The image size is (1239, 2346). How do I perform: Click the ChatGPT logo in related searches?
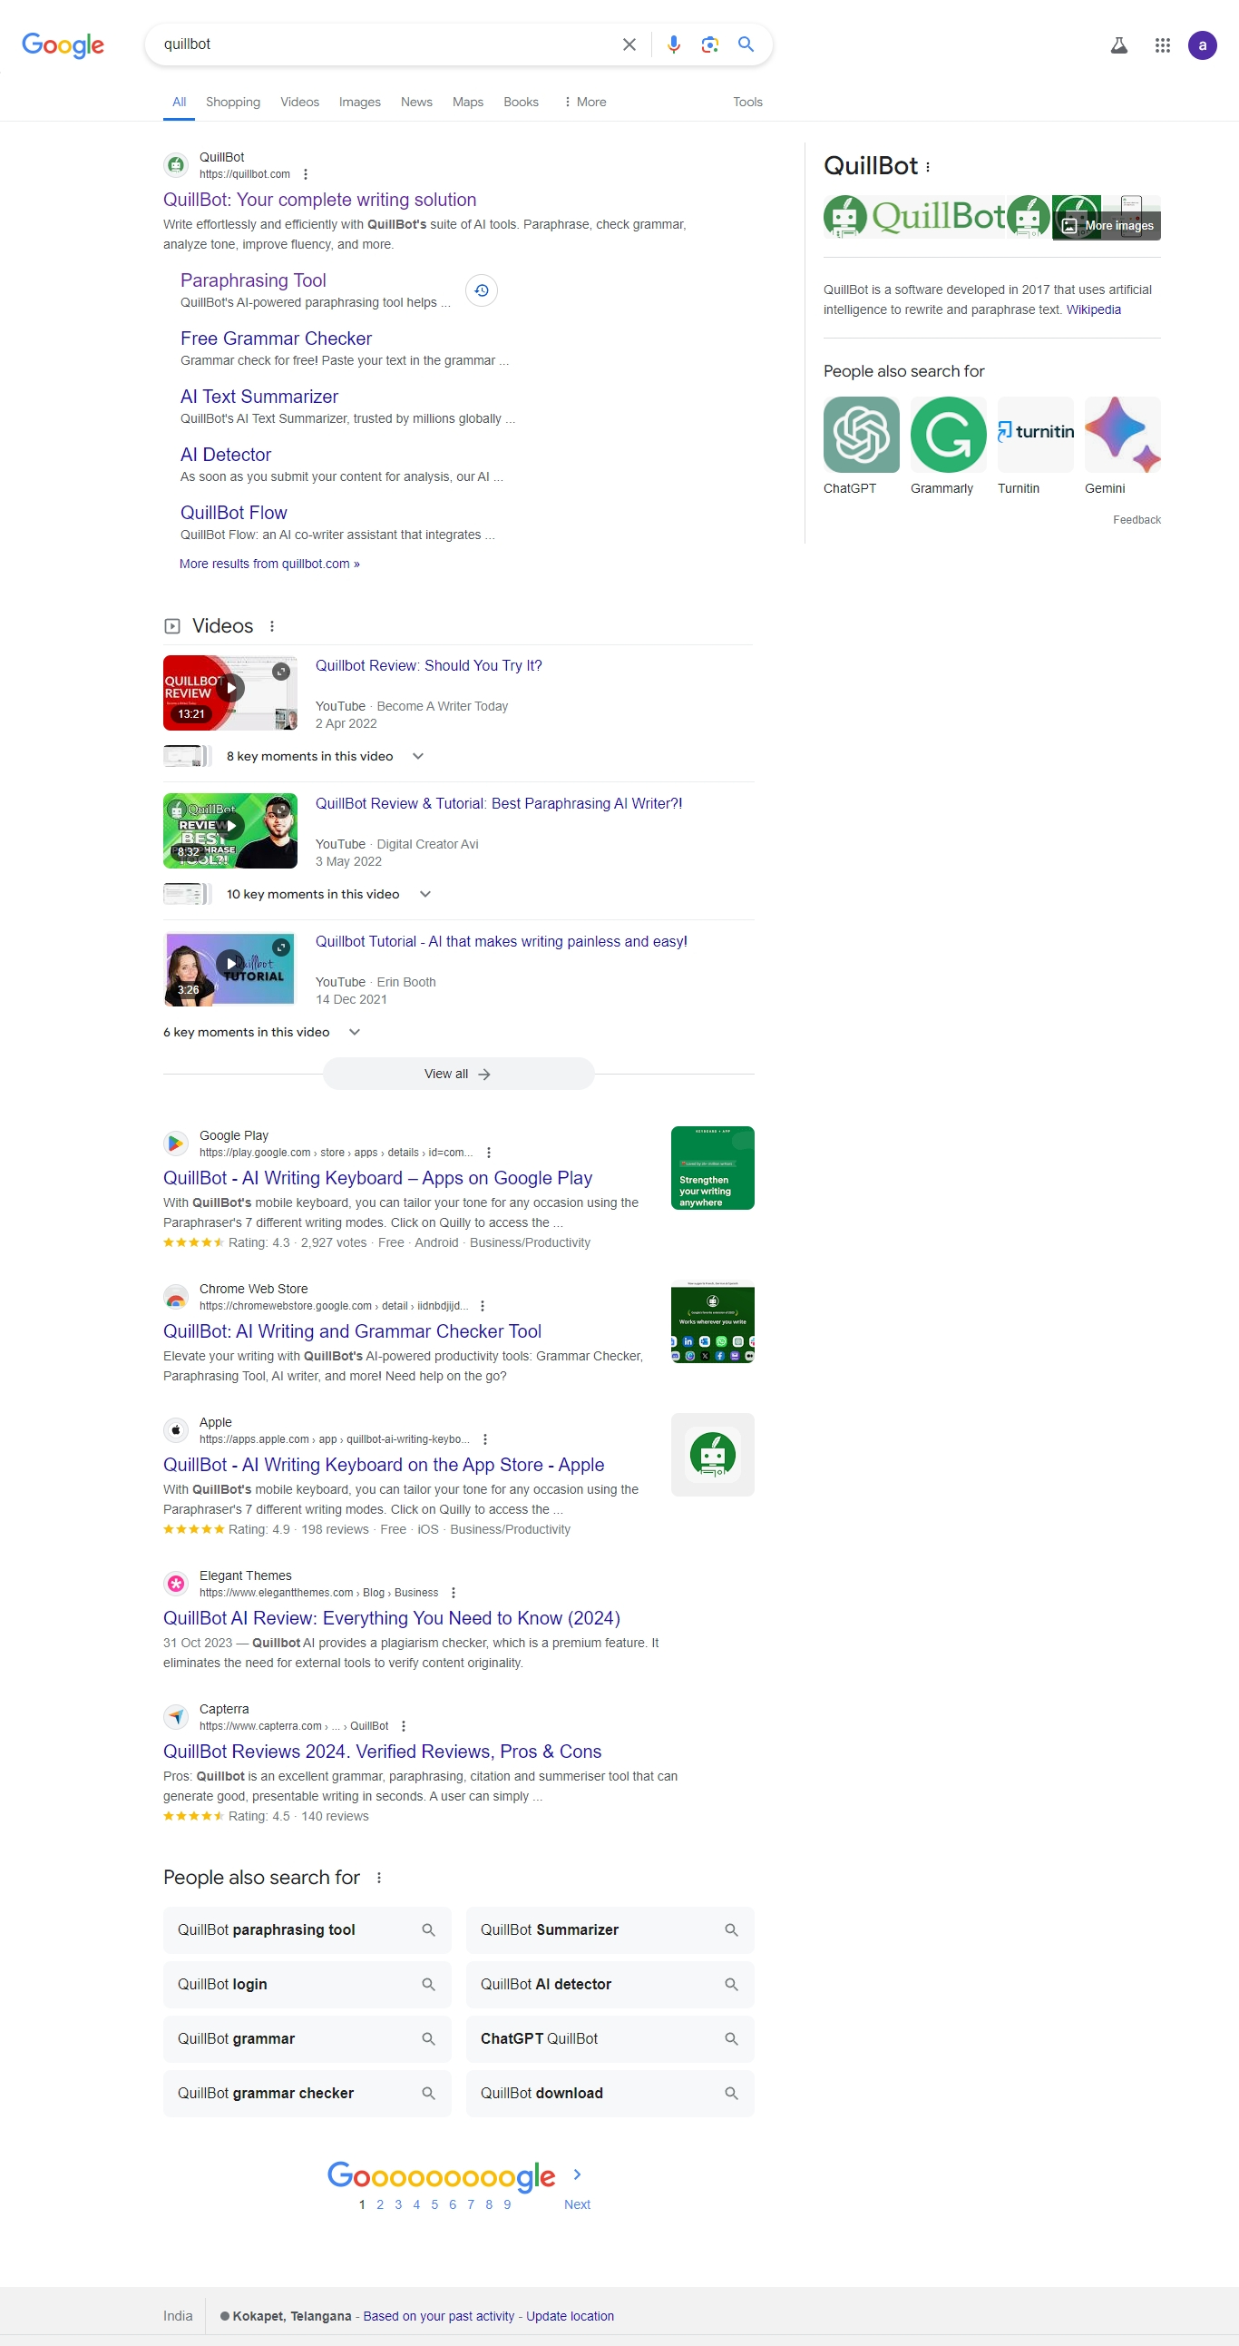[x=860, y=435]
